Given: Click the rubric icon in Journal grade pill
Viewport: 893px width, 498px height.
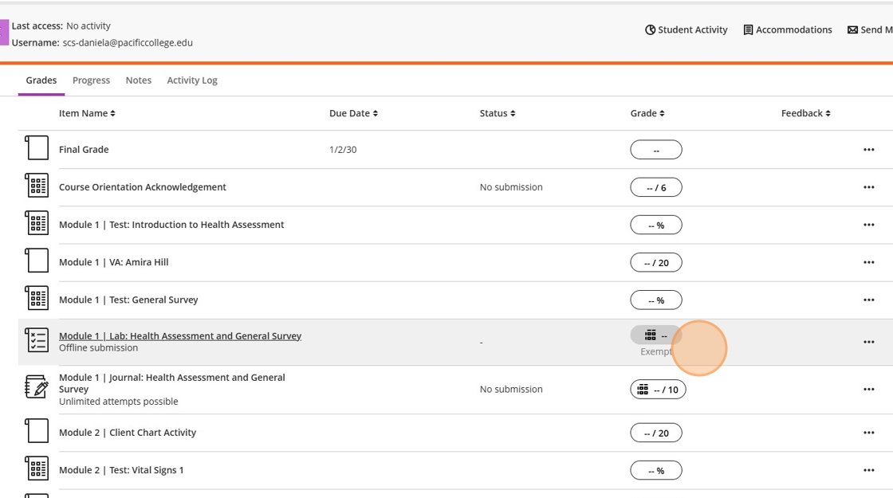Looking at the screenshot, I should (x=643, y=390).
